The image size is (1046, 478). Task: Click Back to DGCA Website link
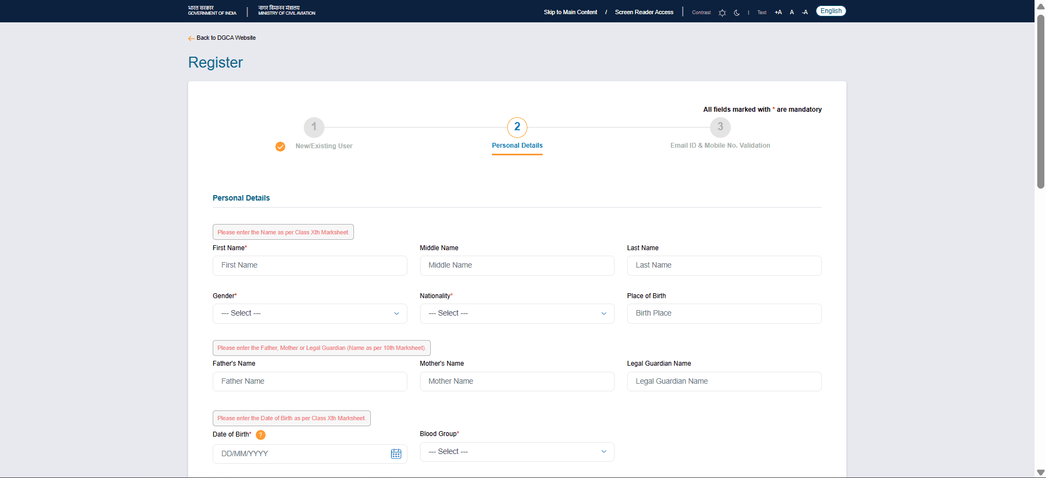click(x=226, y=38)
